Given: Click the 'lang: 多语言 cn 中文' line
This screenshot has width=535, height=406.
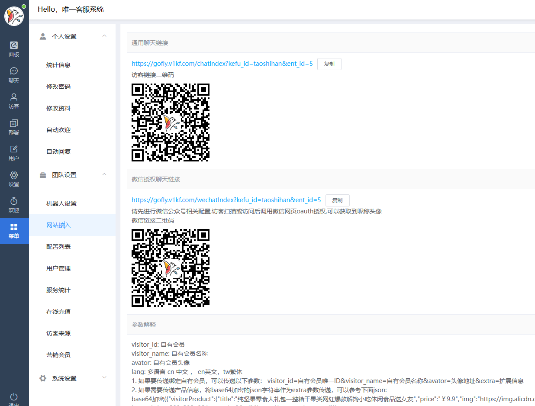Looking at the screenshot, I should point(187,372).
